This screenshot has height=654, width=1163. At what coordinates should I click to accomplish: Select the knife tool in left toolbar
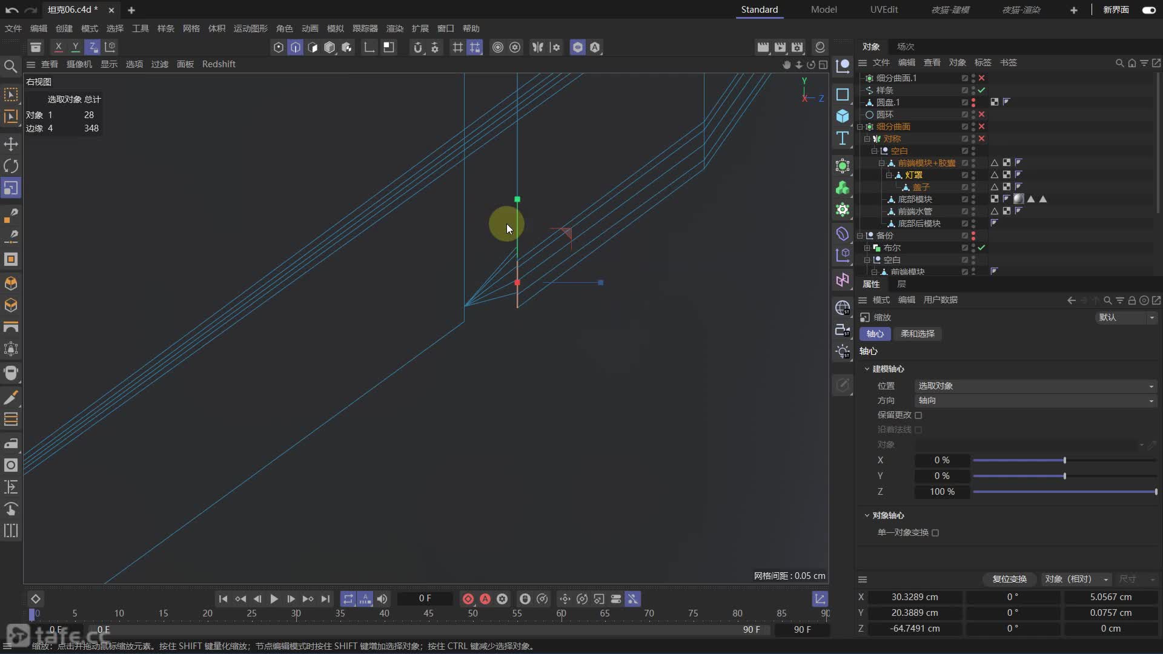click(x=11, y=397)
